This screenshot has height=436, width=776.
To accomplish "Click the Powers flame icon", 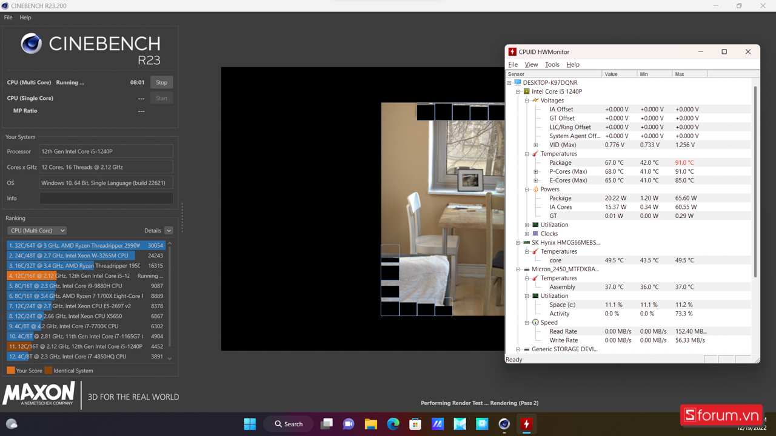I will pyautogui.click(x=535, y=190).
